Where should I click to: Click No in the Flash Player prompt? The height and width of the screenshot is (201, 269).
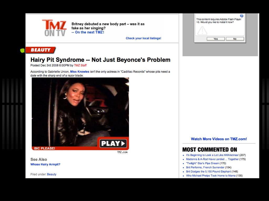click(x=235, y=39)
